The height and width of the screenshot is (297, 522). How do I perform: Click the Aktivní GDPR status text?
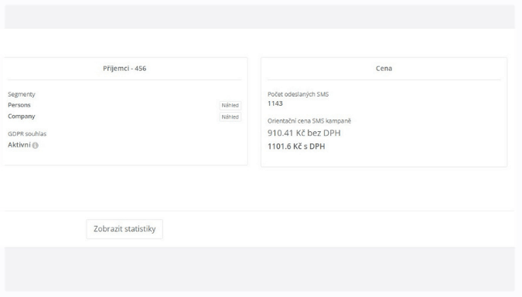click(x=19, y=145)
